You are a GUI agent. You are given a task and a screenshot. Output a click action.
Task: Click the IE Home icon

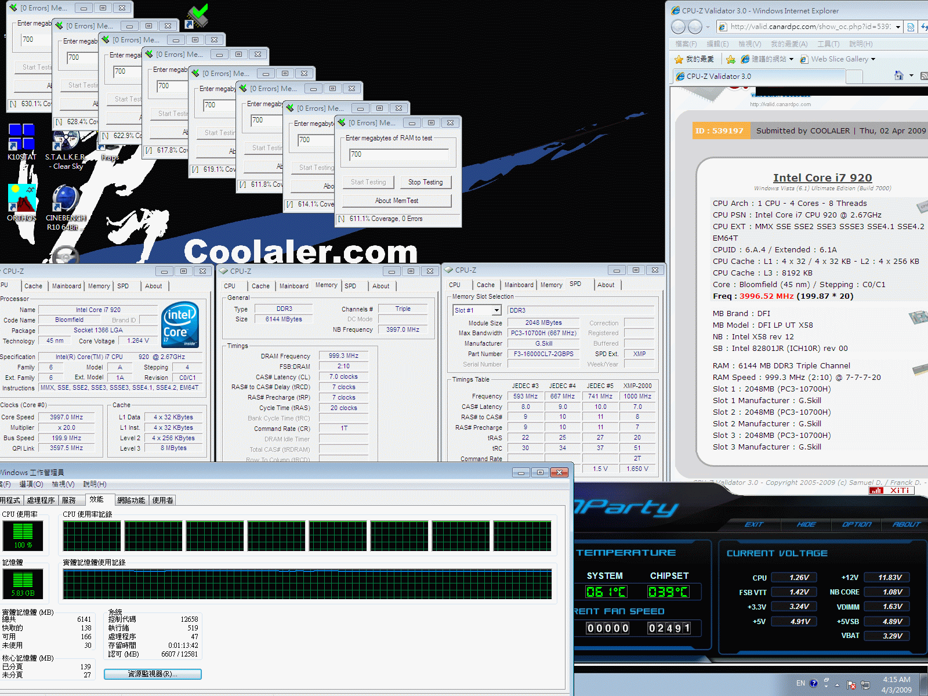[x=898, y=75]
